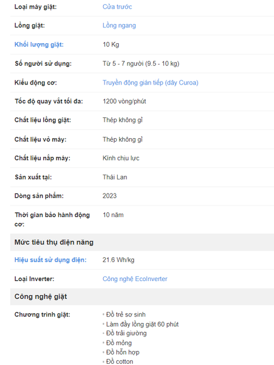Click the 'Đồ trải giường' program item
This screenshot has height=365, width=274.
coord(126,333)
